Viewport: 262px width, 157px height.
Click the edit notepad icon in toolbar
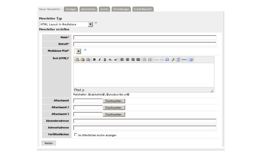pyautogui.click(x=178, y=60)
